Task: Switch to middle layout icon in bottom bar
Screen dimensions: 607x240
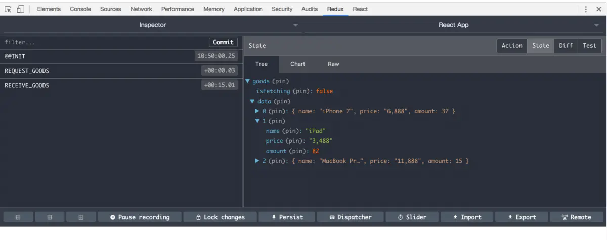Action: [x=50, y=217]
